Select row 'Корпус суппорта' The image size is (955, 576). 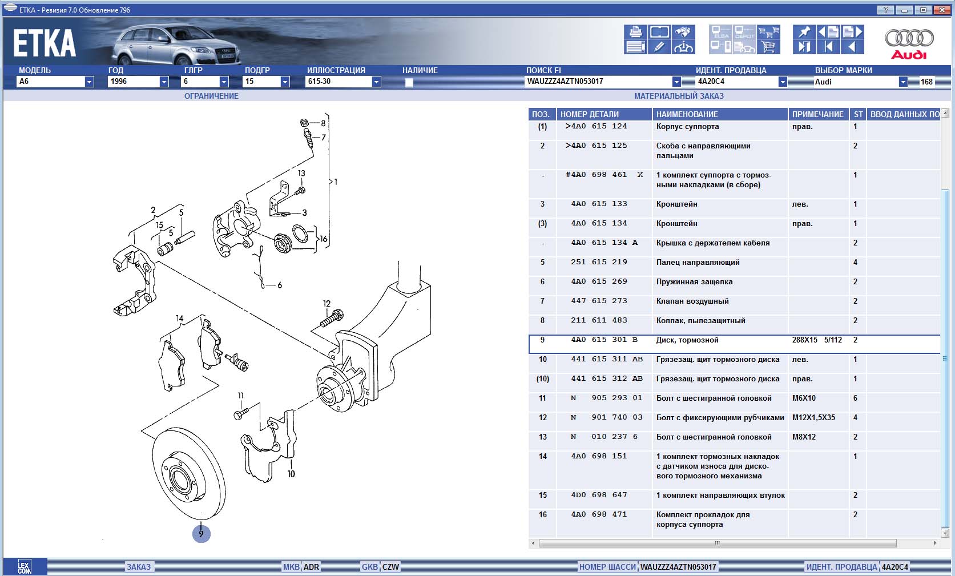point(734,130)
